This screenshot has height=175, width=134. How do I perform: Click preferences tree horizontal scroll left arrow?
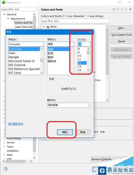(x=3, y=161)
